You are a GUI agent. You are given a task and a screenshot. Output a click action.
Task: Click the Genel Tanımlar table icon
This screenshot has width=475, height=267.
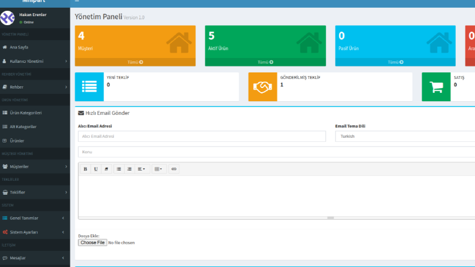coord(5,218)
